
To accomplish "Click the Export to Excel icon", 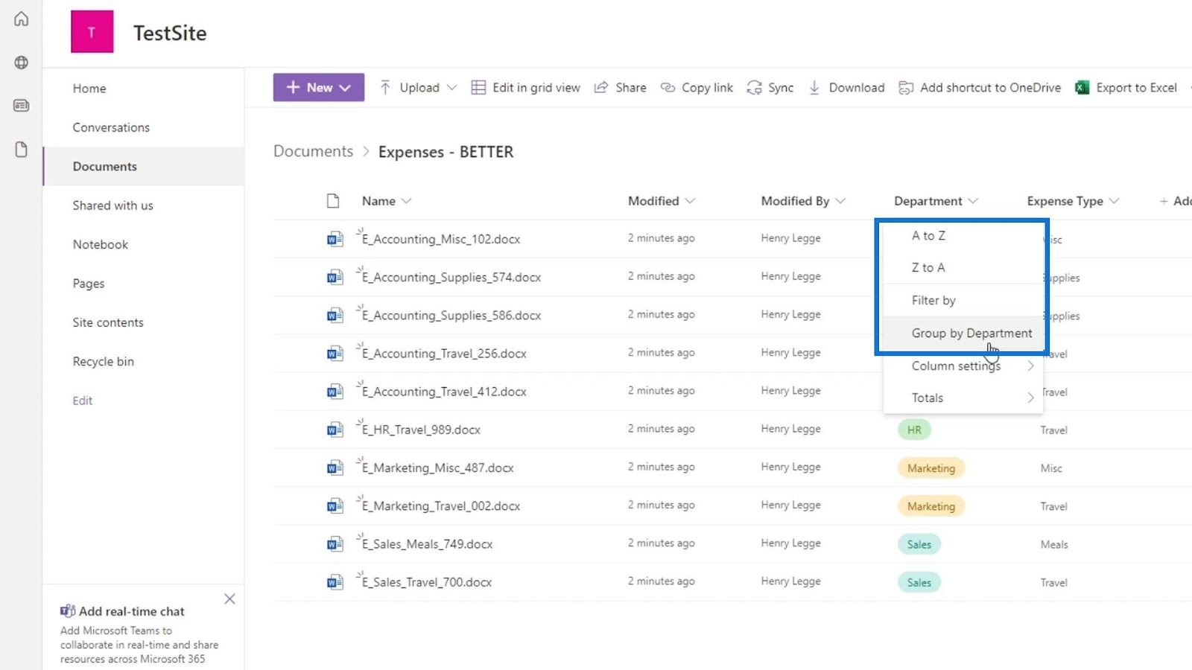I will click(1082, 88).
